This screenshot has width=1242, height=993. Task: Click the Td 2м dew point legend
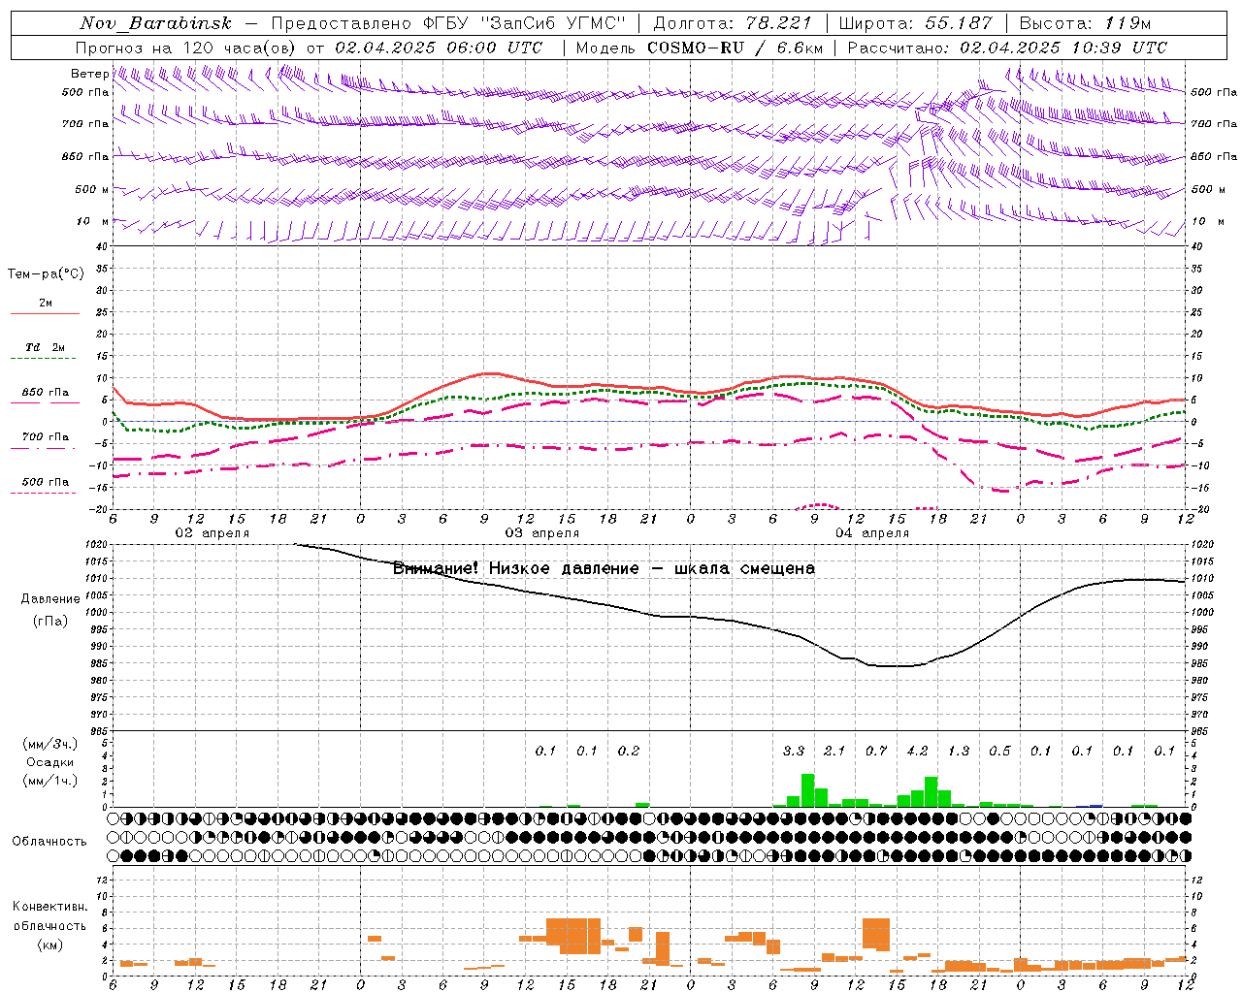coord(46,347)
